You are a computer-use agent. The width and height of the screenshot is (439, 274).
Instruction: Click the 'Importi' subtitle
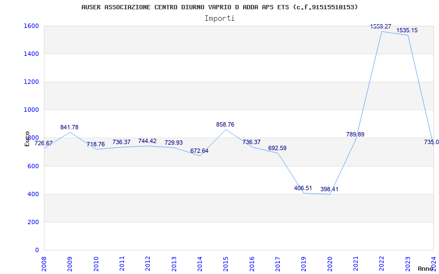point(219,18)
